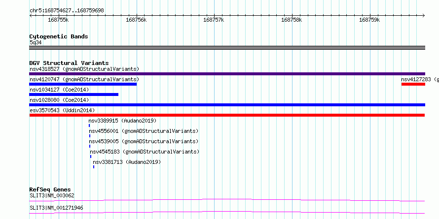Open the nsv3381713 (Audano2019) label
This screenshot has height=219, width=439.
point(127,162)
